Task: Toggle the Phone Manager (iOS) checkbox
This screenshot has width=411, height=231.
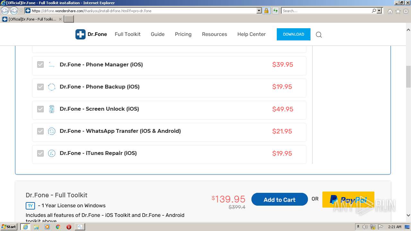Action: click(40, 65)
